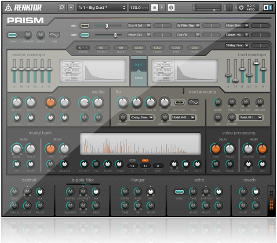Screen dimensions: 277x243
Task: Click the modal bank BEND knob
Action: [x=17, y=149]
